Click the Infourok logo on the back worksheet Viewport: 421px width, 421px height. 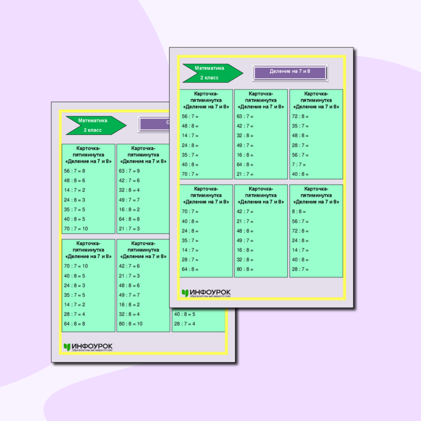coord(88,347)
